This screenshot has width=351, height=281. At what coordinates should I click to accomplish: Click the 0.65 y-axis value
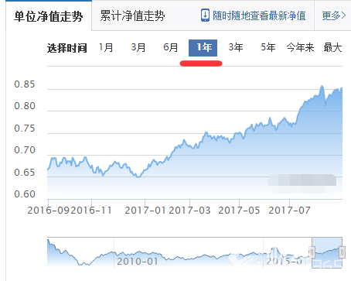click(25, 172)
